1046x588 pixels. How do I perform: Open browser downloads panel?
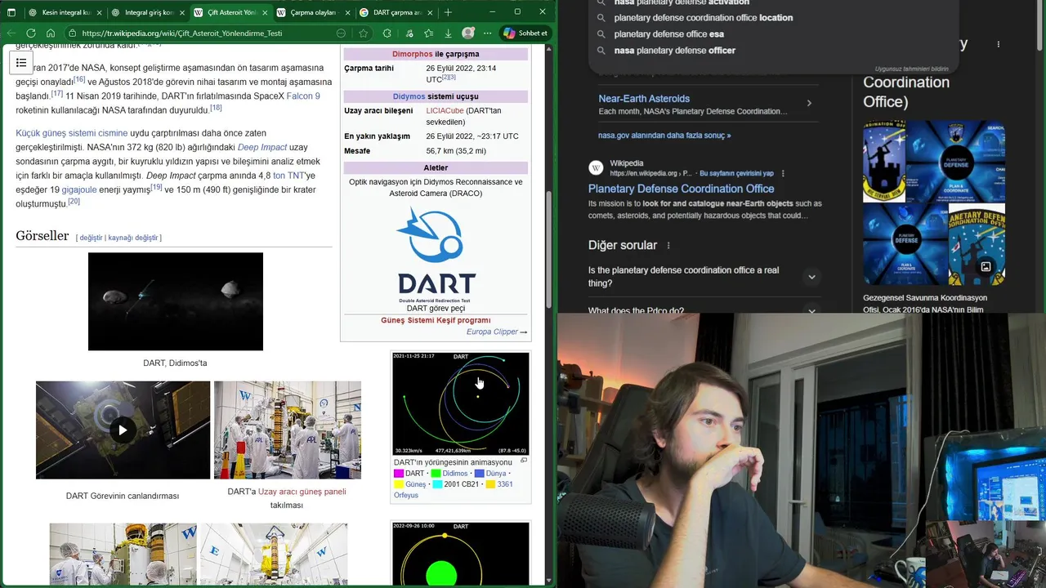tap(448, 33)
